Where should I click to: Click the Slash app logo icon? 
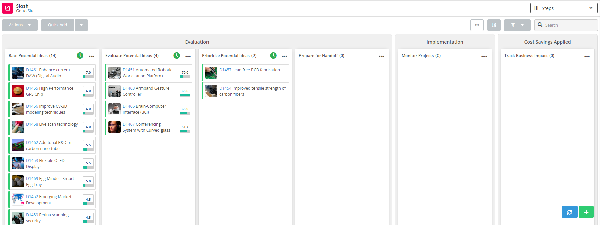(7, 8)
